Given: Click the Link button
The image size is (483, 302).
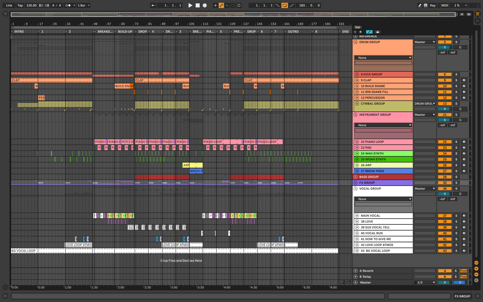Looking at the screenshot, I should click(x=9, y=5).
